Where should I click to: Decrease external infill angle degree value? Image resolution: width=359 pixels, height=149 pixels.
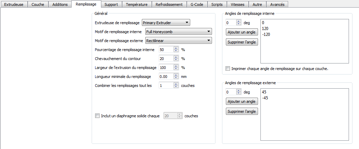238,94
